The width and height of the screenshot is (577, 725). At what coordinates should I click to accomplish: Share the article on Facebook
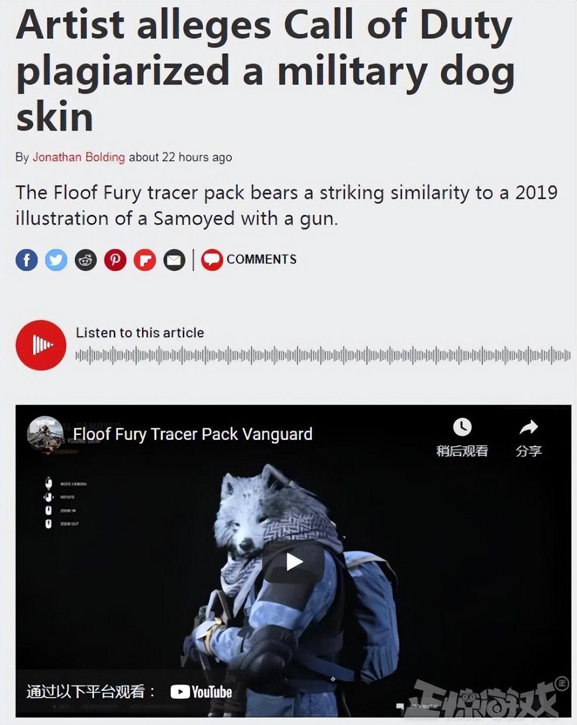pyautogui.click(x=27, y=260)
